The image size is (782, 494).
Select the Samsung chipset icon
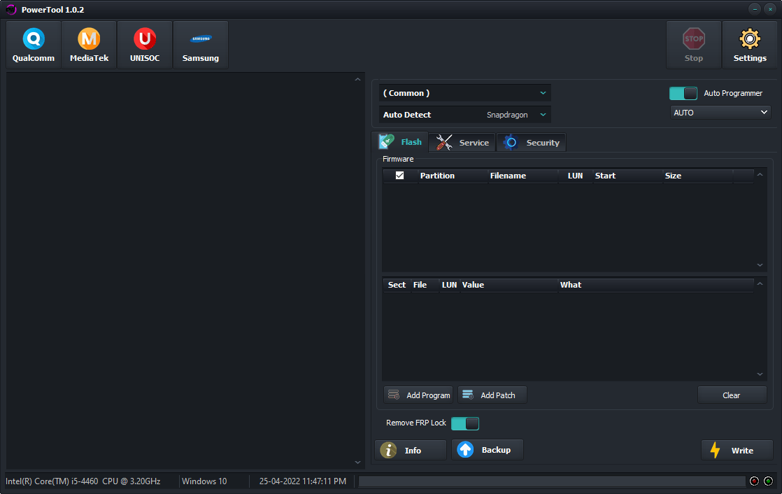pyautogui.click(x=200, y=43)
